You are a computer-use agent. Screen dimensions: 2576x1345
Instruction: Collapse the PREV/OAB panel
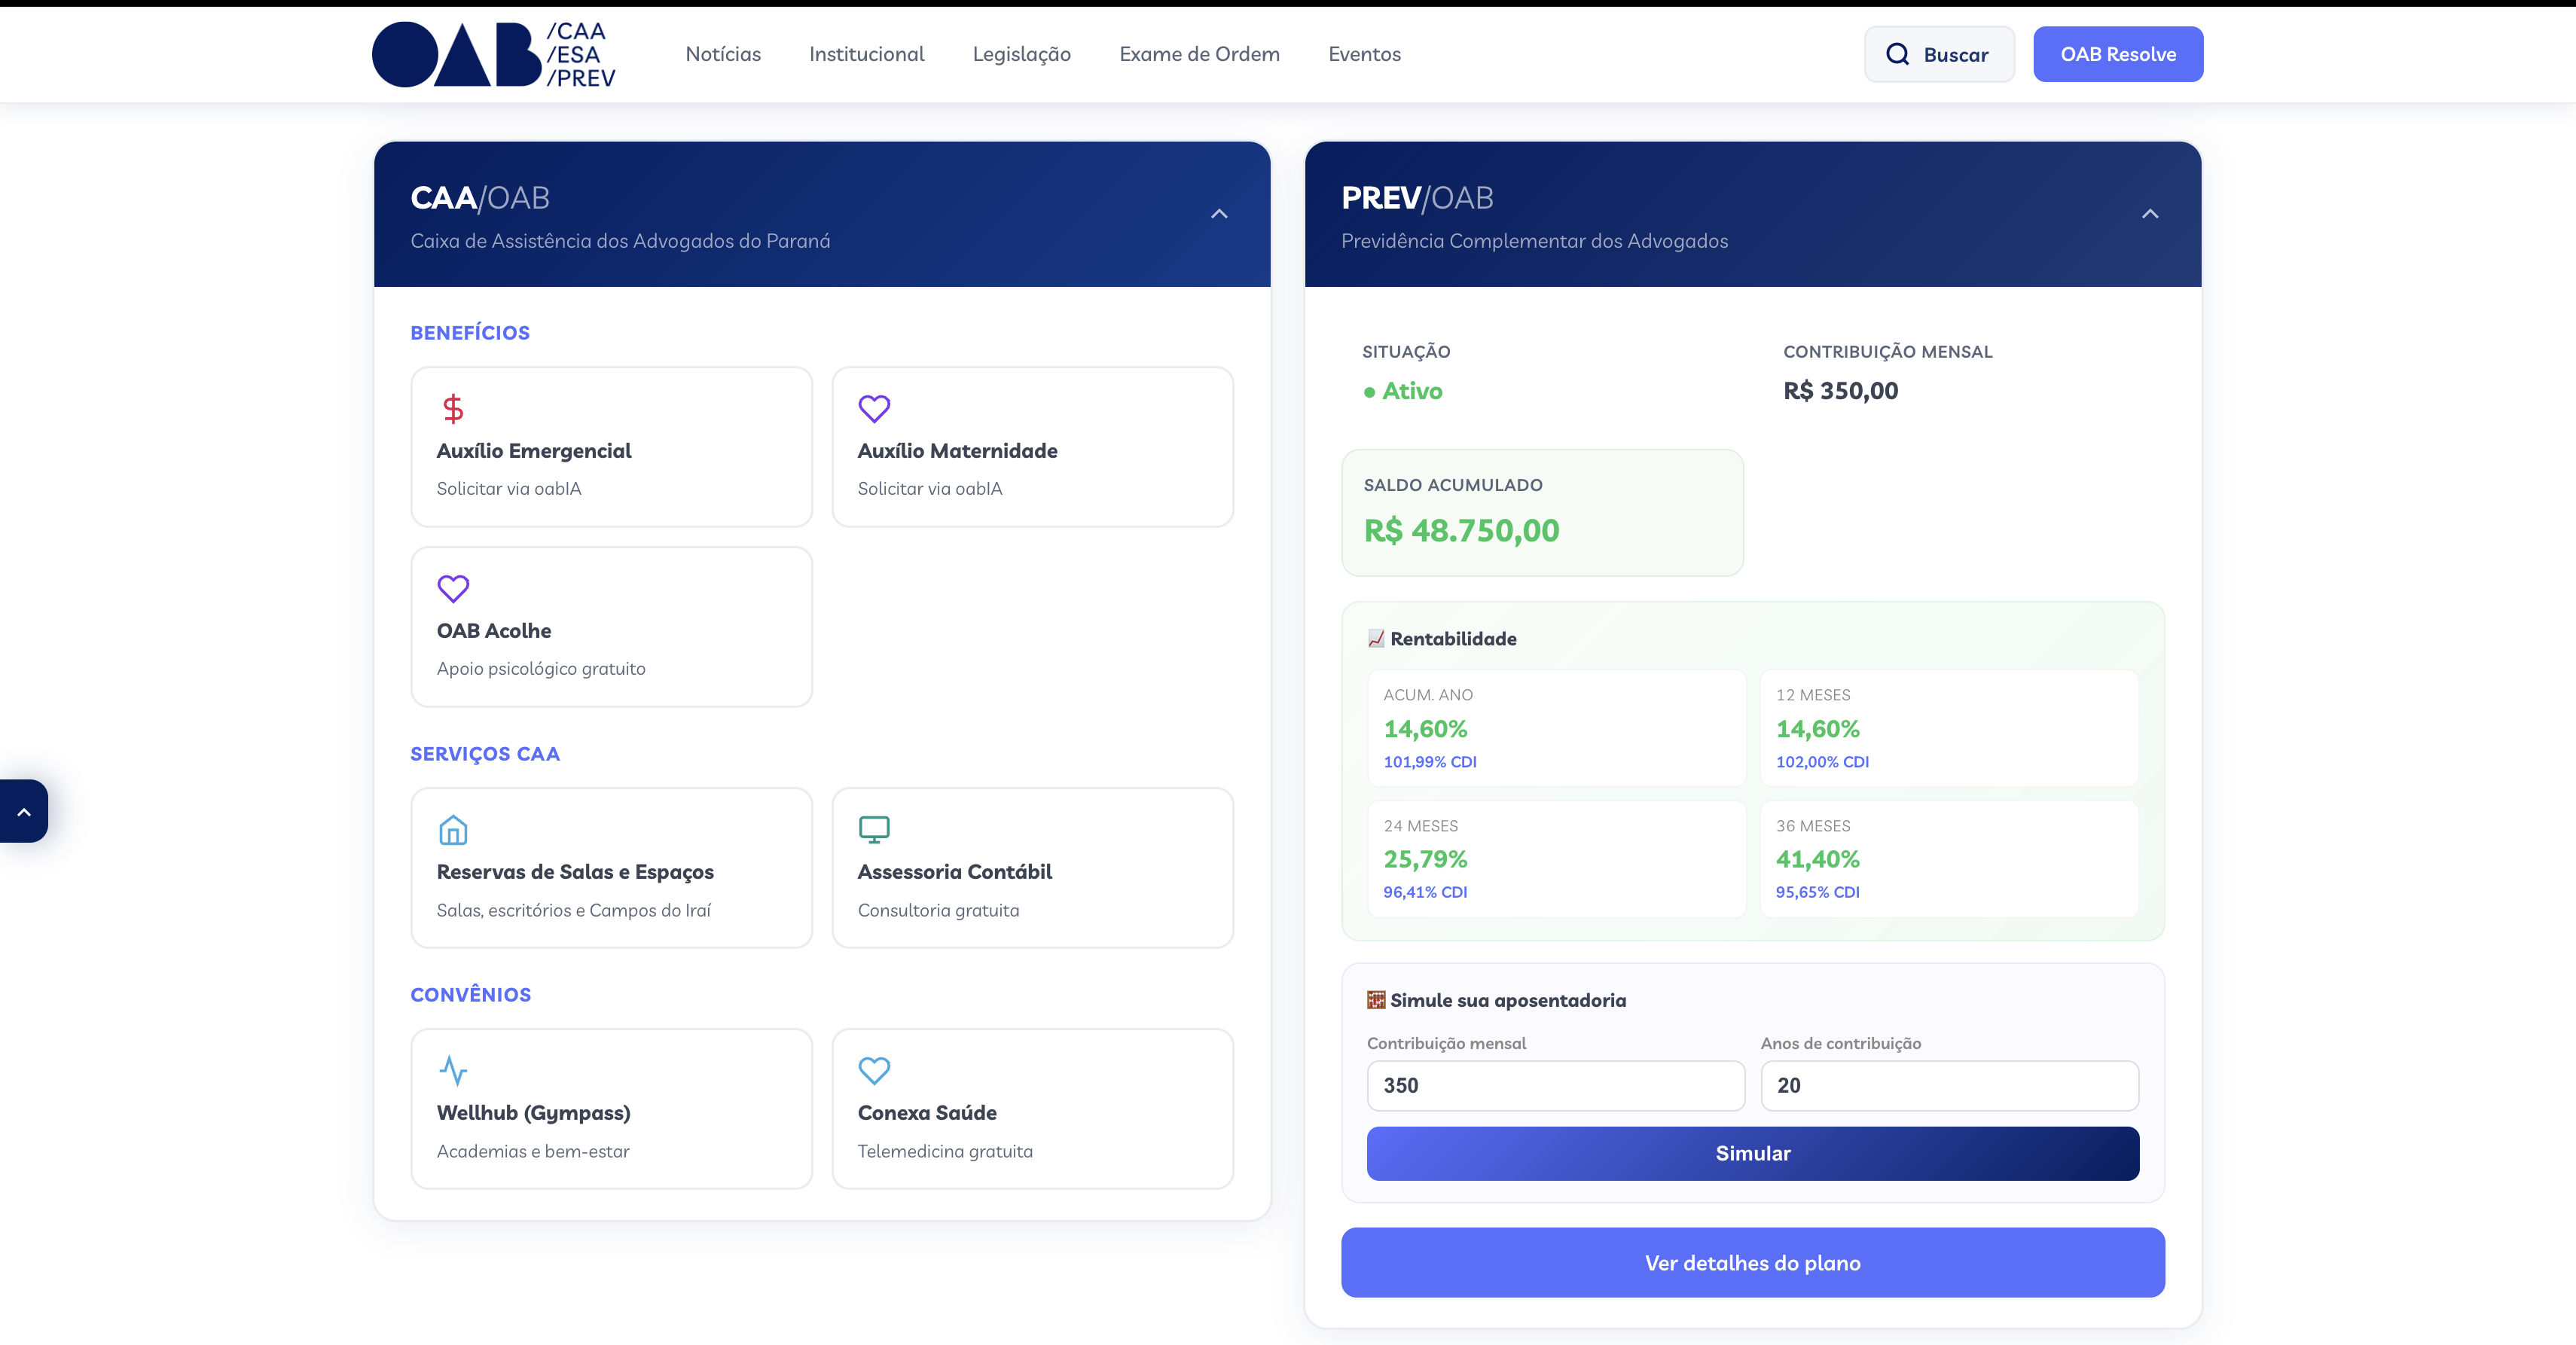pos(2150,214)
